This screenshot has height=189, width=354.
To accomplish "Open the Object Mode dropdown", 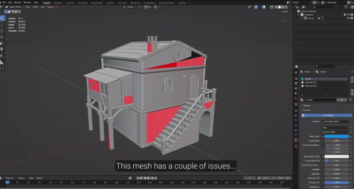I will [14, 7].
